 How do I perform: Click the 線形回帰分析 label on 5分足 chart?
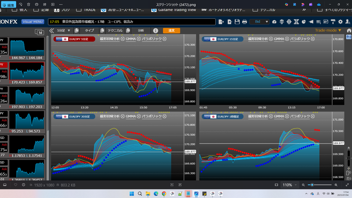pyautogui.click(x=110, y=39)
